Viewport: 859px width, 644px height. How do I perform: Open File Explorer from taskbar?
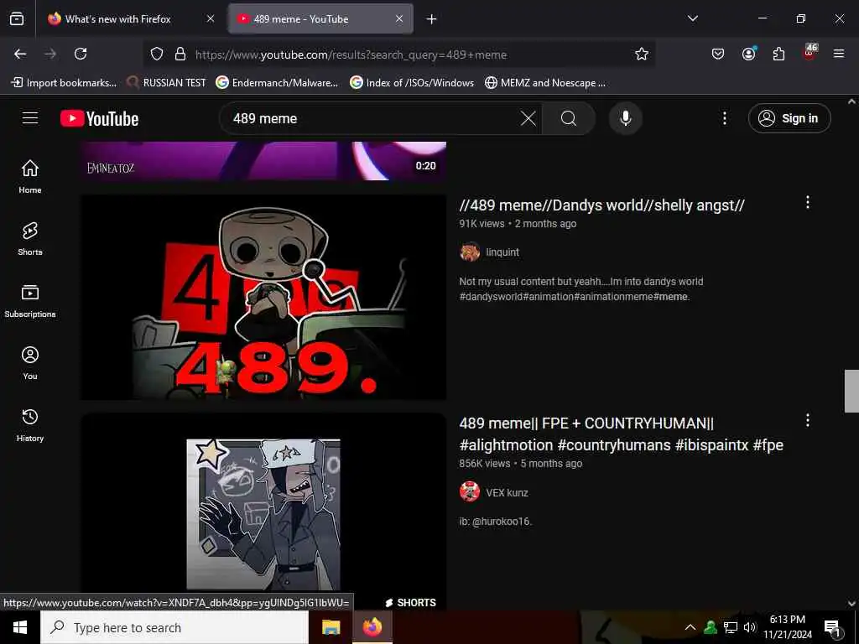tap(331, 627)
